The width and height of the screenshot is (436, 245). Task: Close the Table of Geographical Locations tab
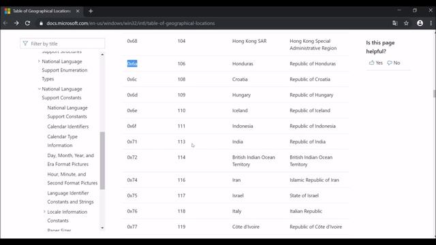pyautogui.click(x=78, y=11)
